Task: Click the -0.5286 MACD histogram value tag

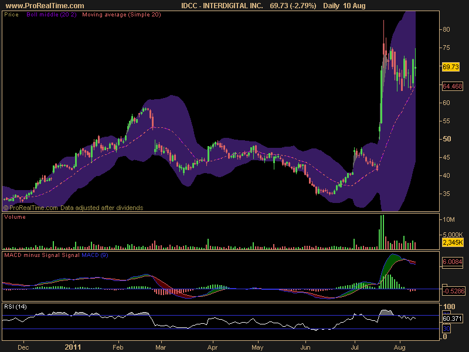Action: (x=453, y=291)
